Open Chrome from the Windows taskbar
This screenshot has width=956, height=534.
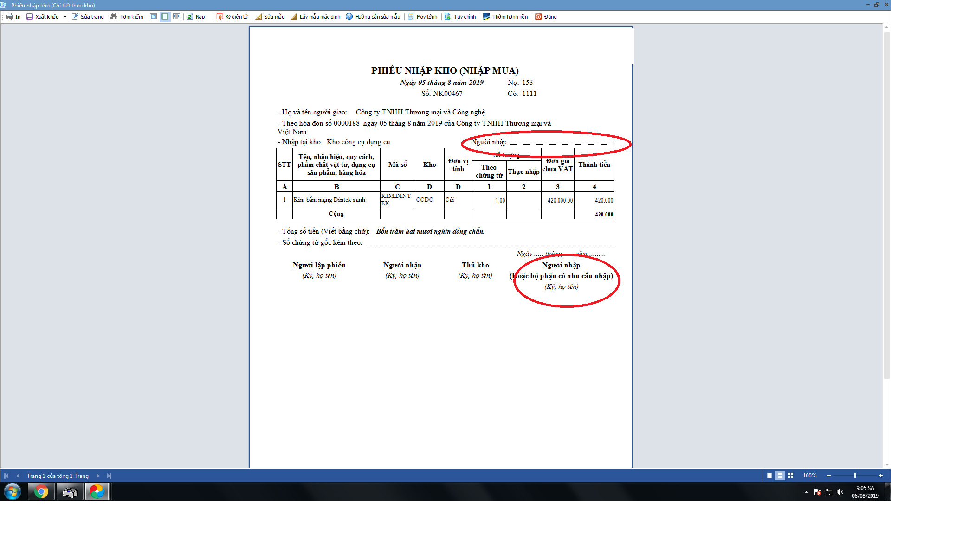point(41,491)
